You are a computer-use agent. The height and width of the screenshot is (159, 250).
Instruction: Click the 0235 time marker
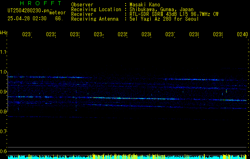122,34
